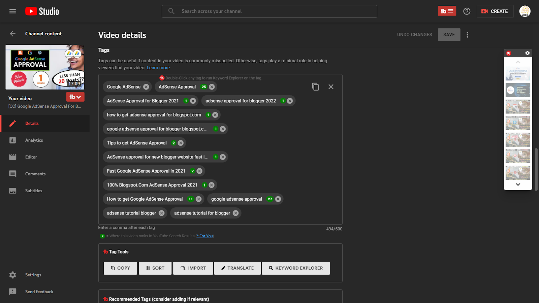This screenshot has width=539, height=303.
Task: Select the second thumbnail in the TubeBuddy panel
Action: (x=518, y=90)
